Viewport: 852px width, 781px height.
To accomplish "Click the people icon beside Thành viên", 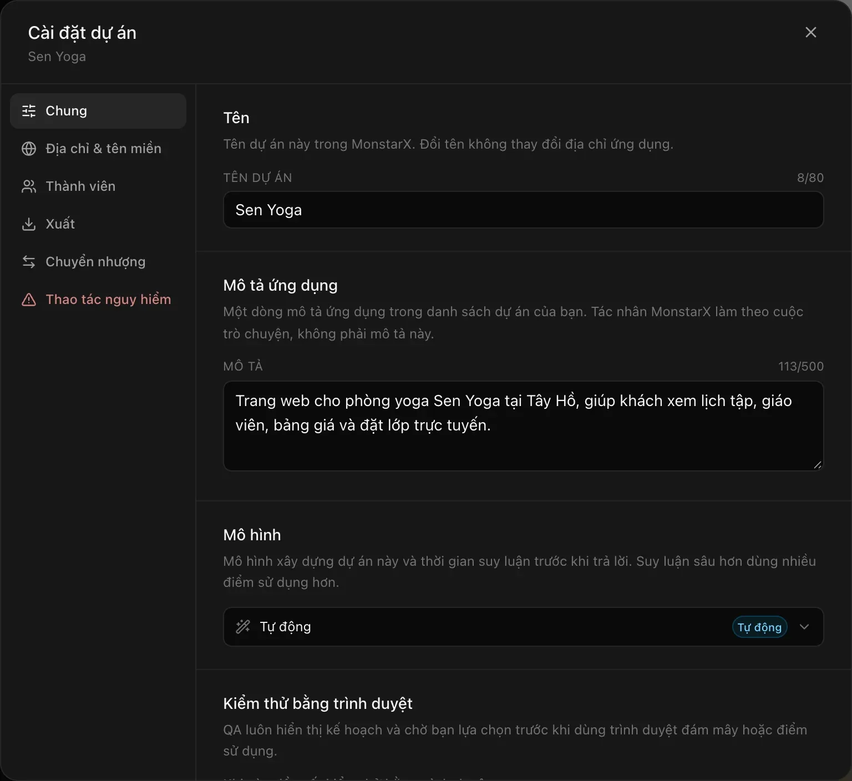I will pyautogui.click(x=29, y=186).
